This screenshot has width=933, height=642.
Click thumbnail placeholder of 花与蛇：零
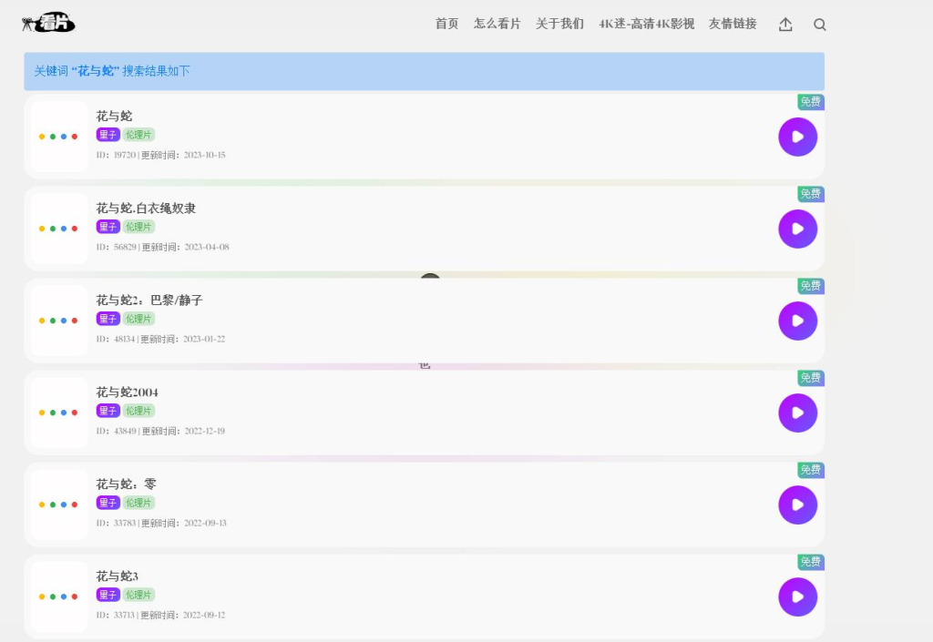[59, 504]
